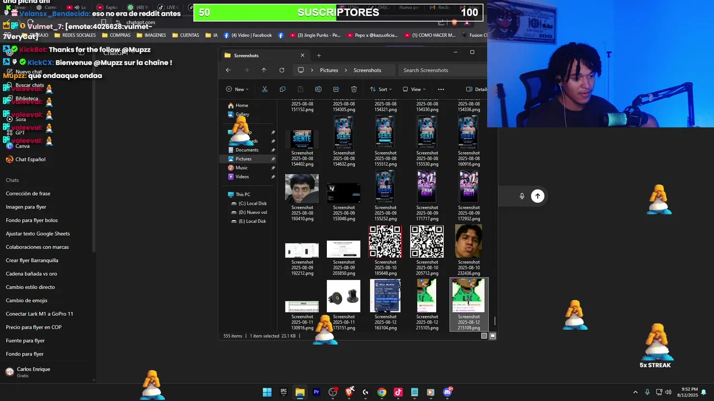This screenshot has width=714, height=401.
Task: Select Screenshot 2025-08-12 215105.png thumbnail
Action: tap(427, 296)
